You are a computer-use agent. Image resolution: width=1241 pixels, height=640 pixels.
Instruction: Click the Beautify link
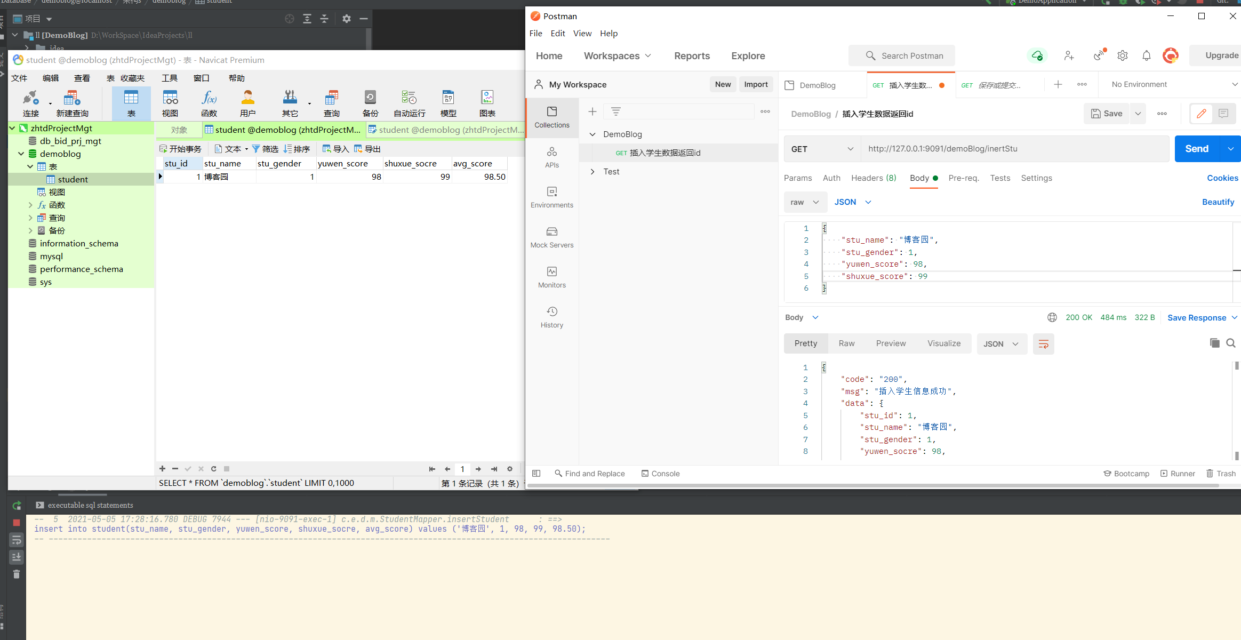point(1218,202)
